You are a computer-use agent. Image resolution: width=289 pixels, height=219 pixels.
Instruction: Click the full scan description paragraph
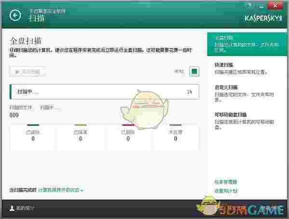(x=101, y=52)
